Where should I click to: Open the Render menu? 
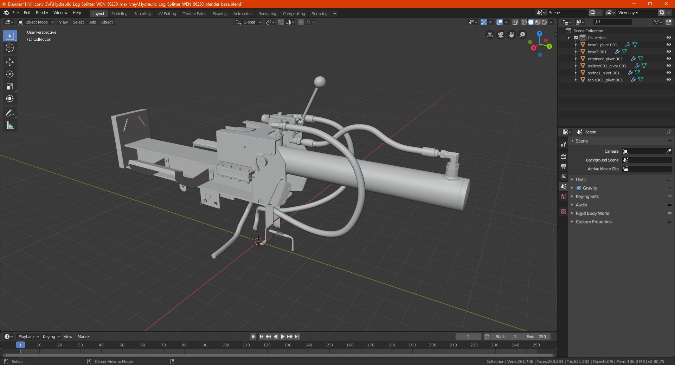42,13
